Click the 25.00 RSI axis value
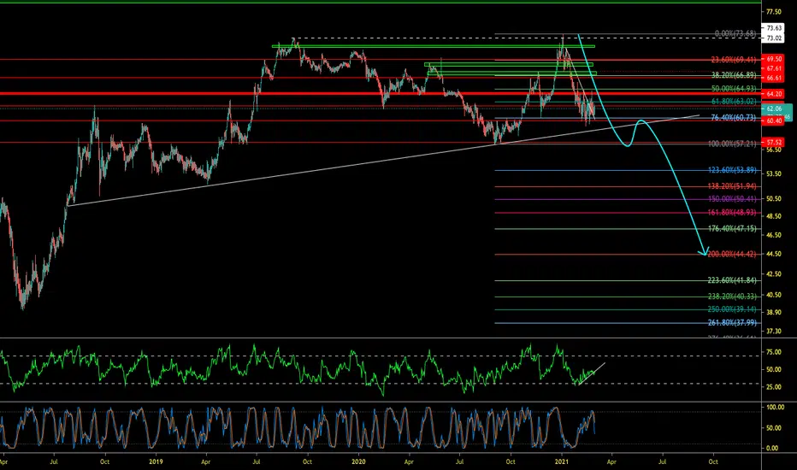 (x=774, y=387)
